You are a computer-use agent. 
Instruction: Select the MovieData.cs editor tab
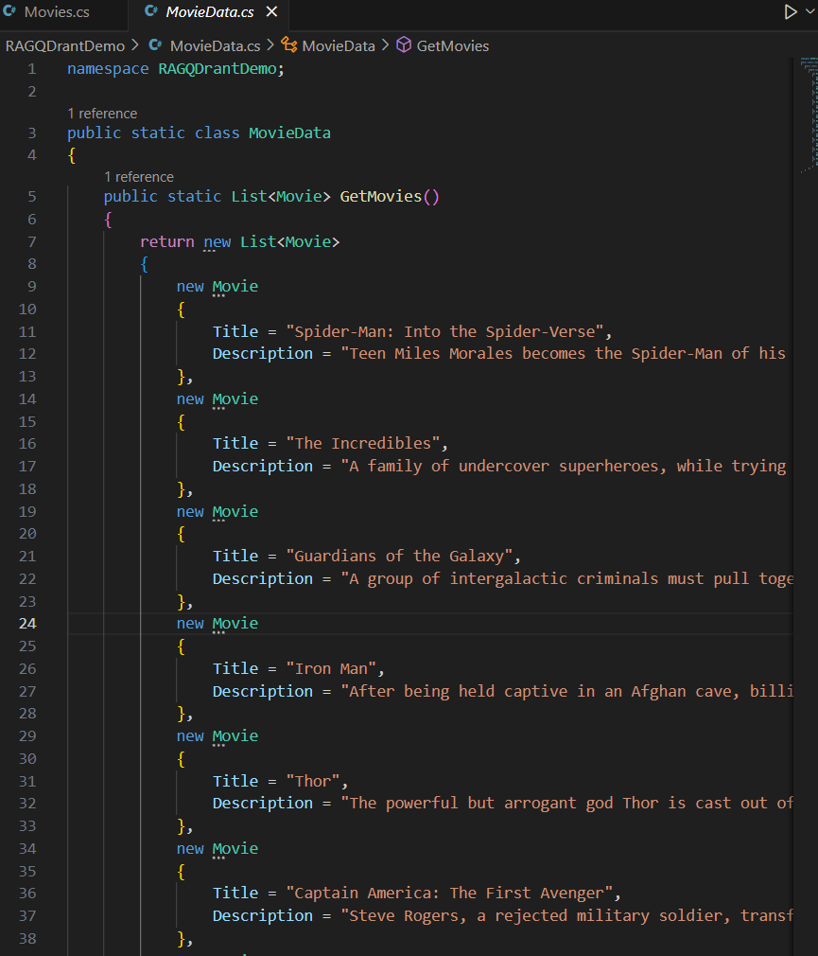tap(209, 12)
